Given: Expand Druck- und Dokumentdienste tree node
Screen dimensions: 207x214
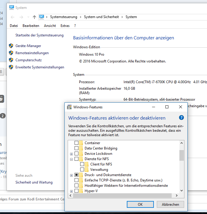Looking at the screenshot, I should 71,175.
